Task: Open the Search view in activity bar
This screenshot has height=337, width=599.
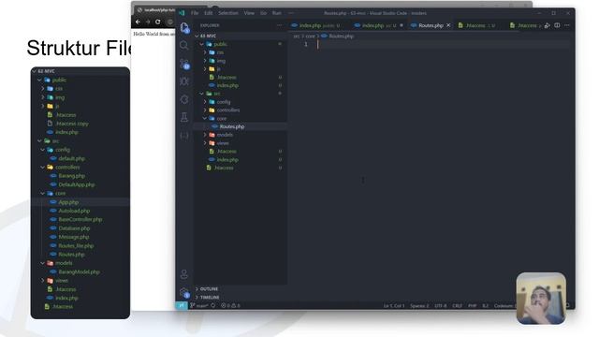Action: click(x=184, y=45)
